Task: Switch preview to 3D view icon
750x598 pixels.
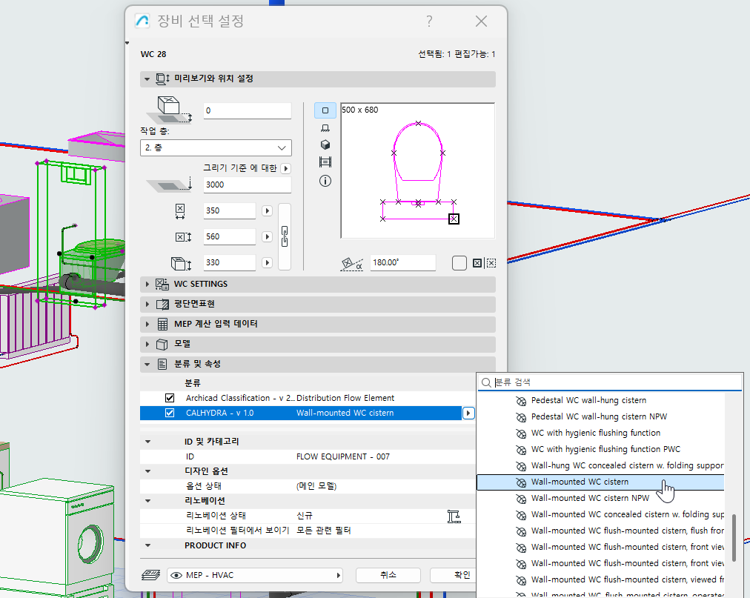Action: pos(325,144)
